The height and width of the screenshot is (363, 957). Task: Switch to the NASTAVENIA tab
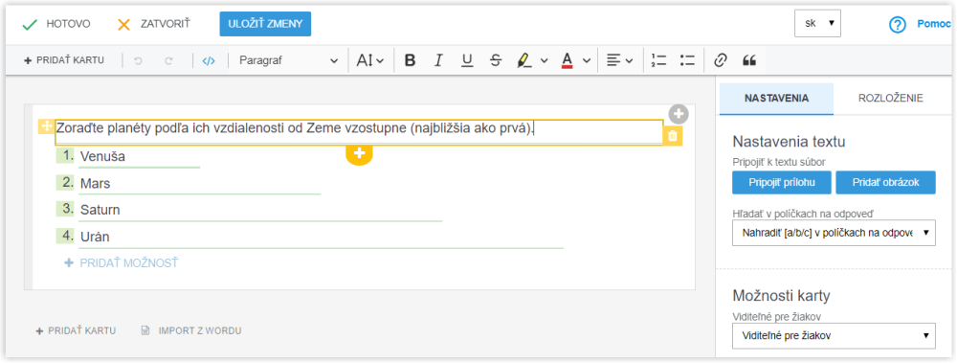(776, 98)
